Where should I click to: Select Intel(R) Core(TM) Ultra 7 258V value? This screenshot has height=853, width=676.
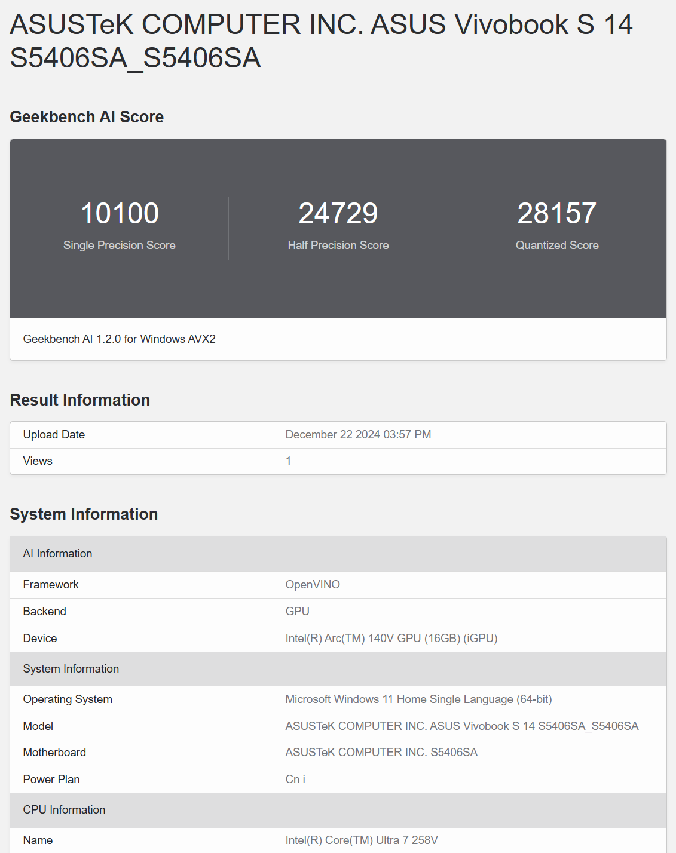tap(362, 840)
